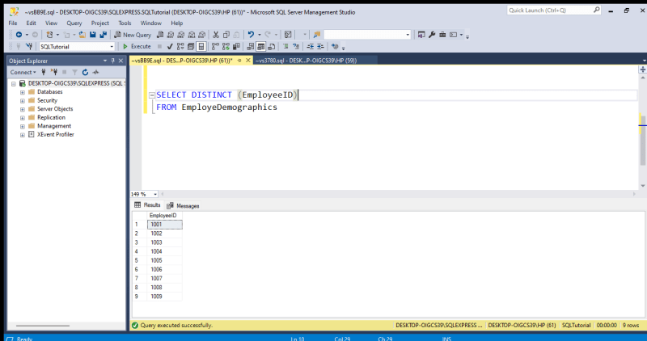Open the File menu
Image resolution: width=647 pixels, height=341 pixels.
pos(13,23)
